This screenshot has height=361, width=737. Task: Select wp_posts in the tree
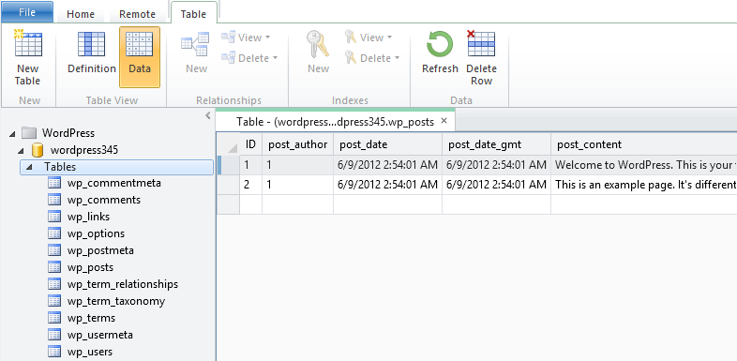click(x=90, y=267)
